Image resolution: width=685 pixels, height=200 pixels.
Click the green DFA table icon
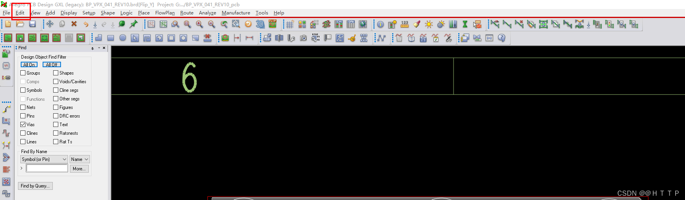351,24
